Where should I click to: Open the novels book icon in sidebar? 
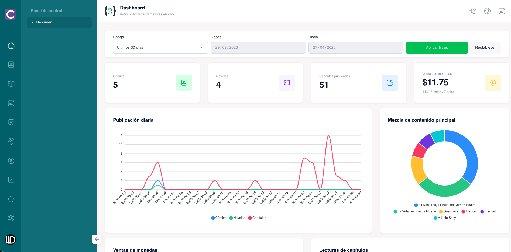[x=11, y=84]
